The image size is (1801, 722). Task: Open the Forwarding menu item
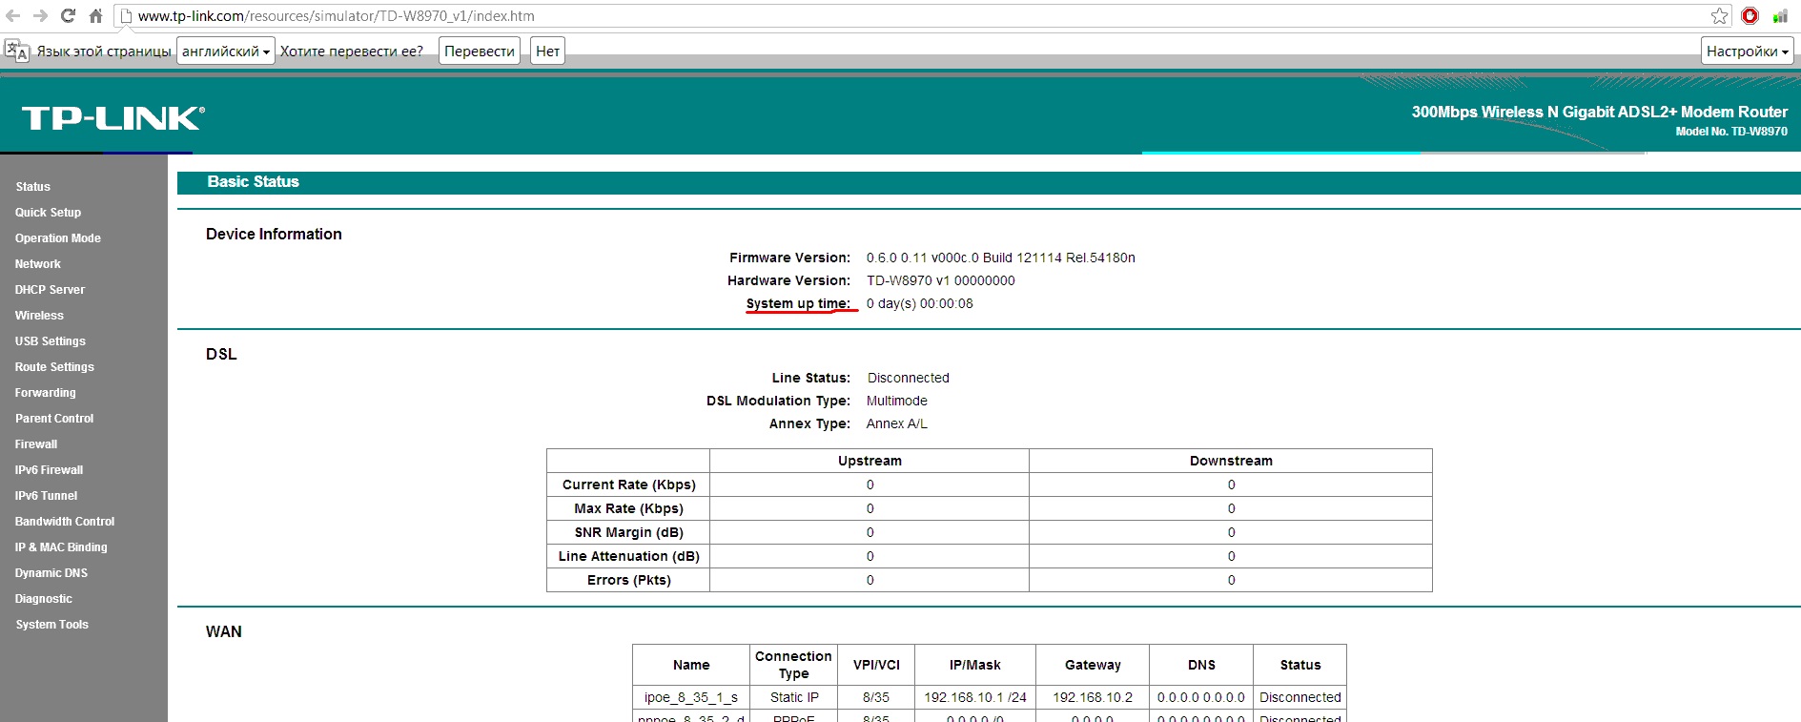tap(45, 393)
